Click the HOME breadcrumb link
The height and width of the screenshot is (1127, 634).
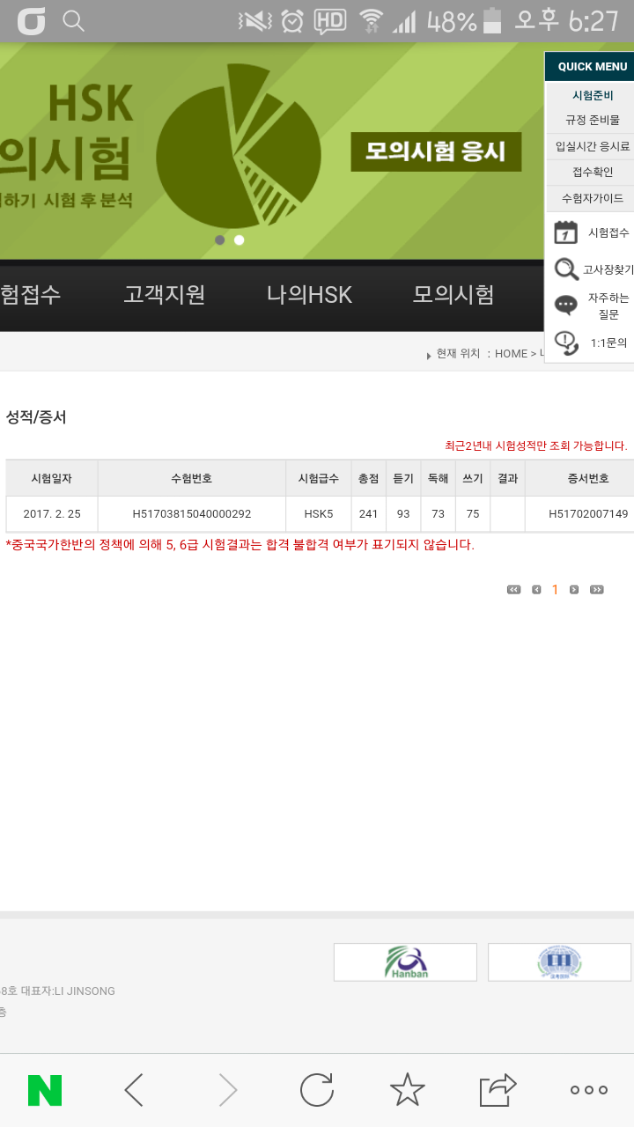[x=511, y=354]
